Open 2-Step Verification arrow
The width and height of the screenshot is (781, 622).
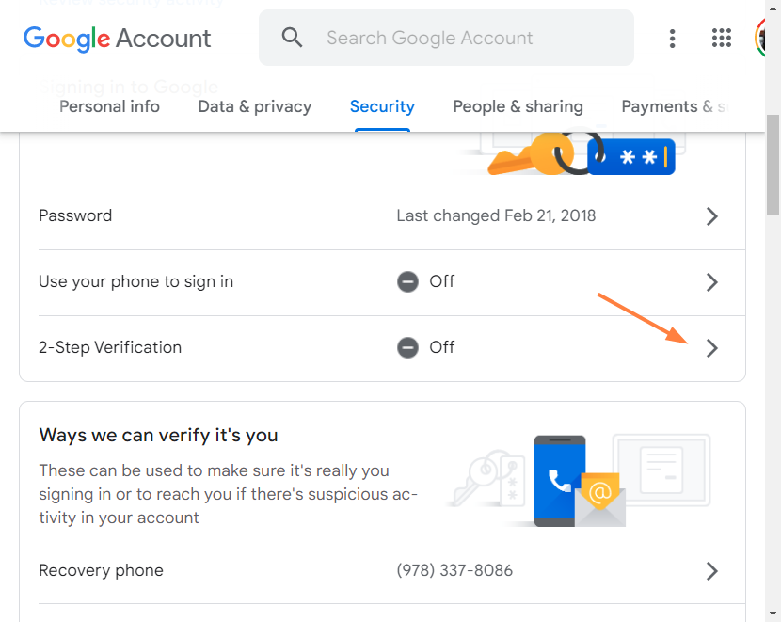tap(712, 348)
